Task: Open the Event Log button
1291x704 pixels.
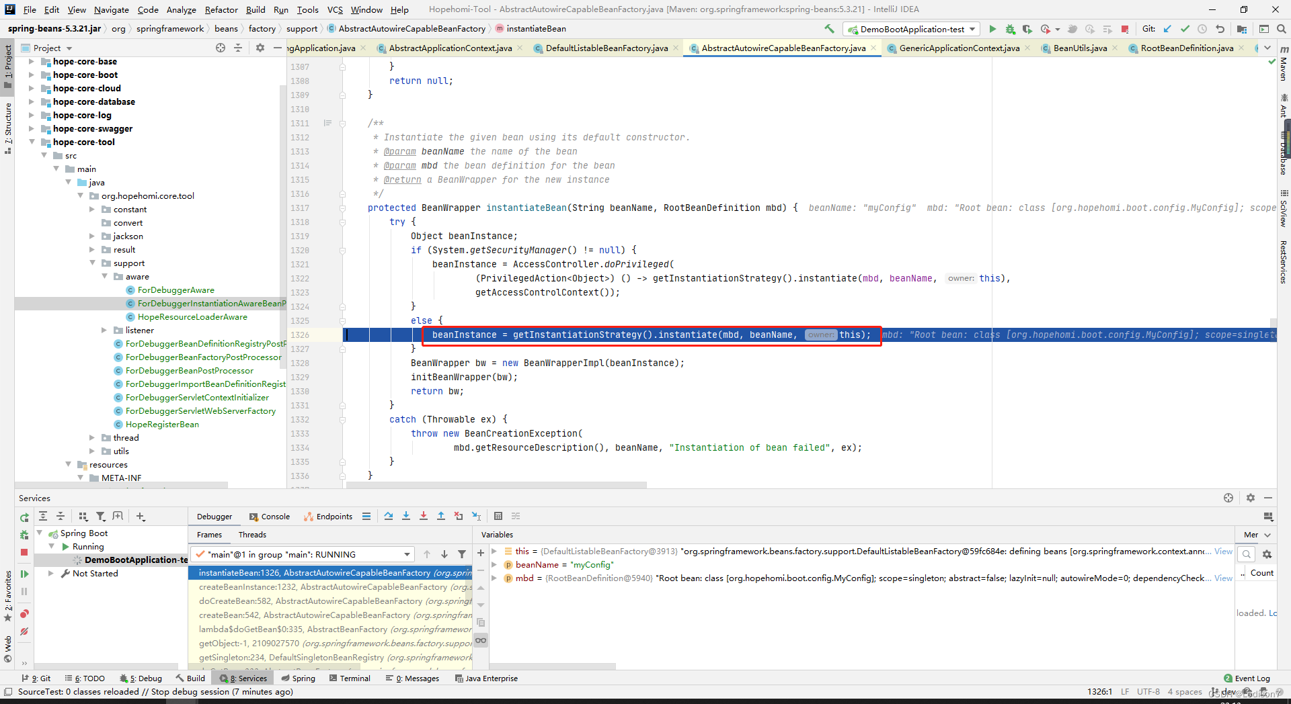Action: (1247, 678)
